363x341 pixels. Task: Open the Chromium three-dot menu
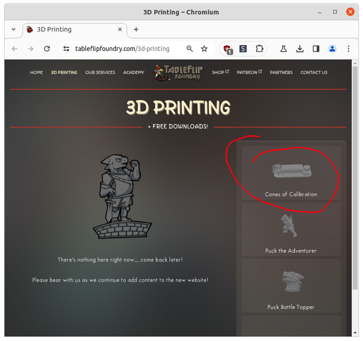coord(349,49)
